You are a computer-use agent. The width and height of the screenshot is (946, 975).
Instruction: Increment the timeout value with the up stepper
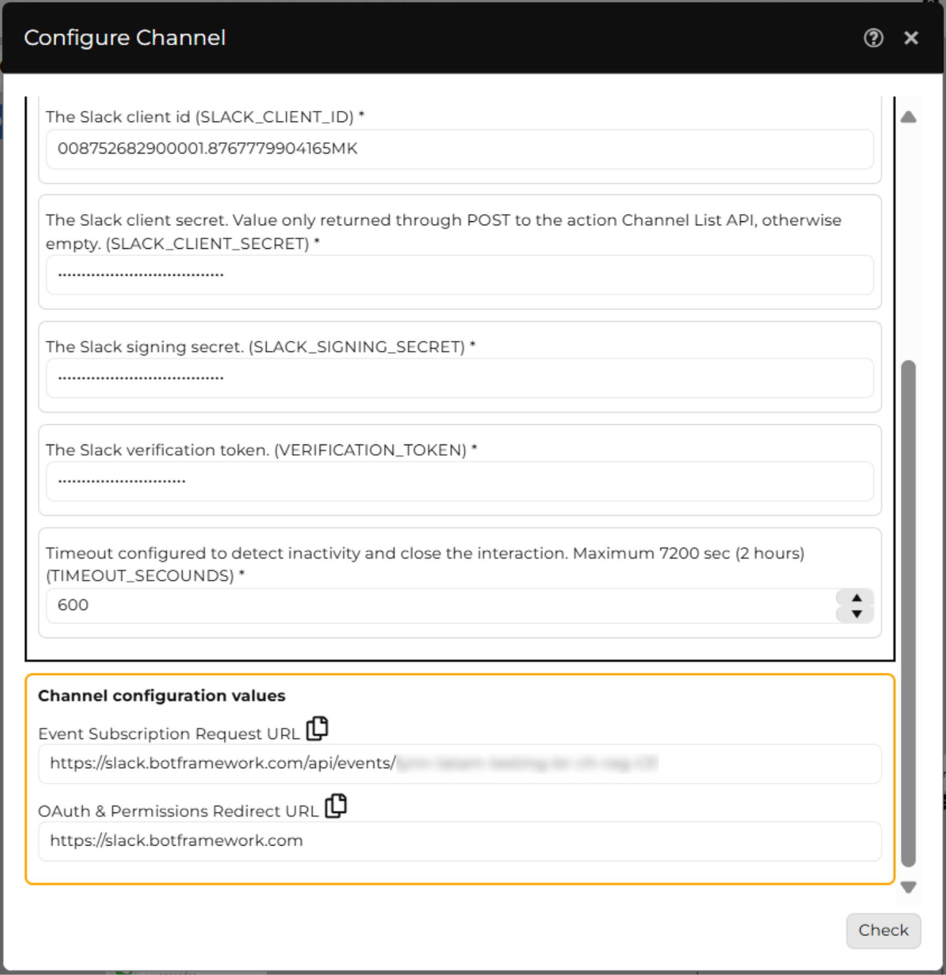coord(856,599)
